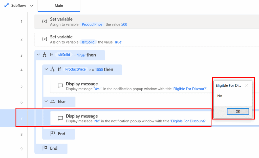The width and height of the screenshot is (259, 158).
Task: Click the 'Yes !' message text link
Action: 98,89
